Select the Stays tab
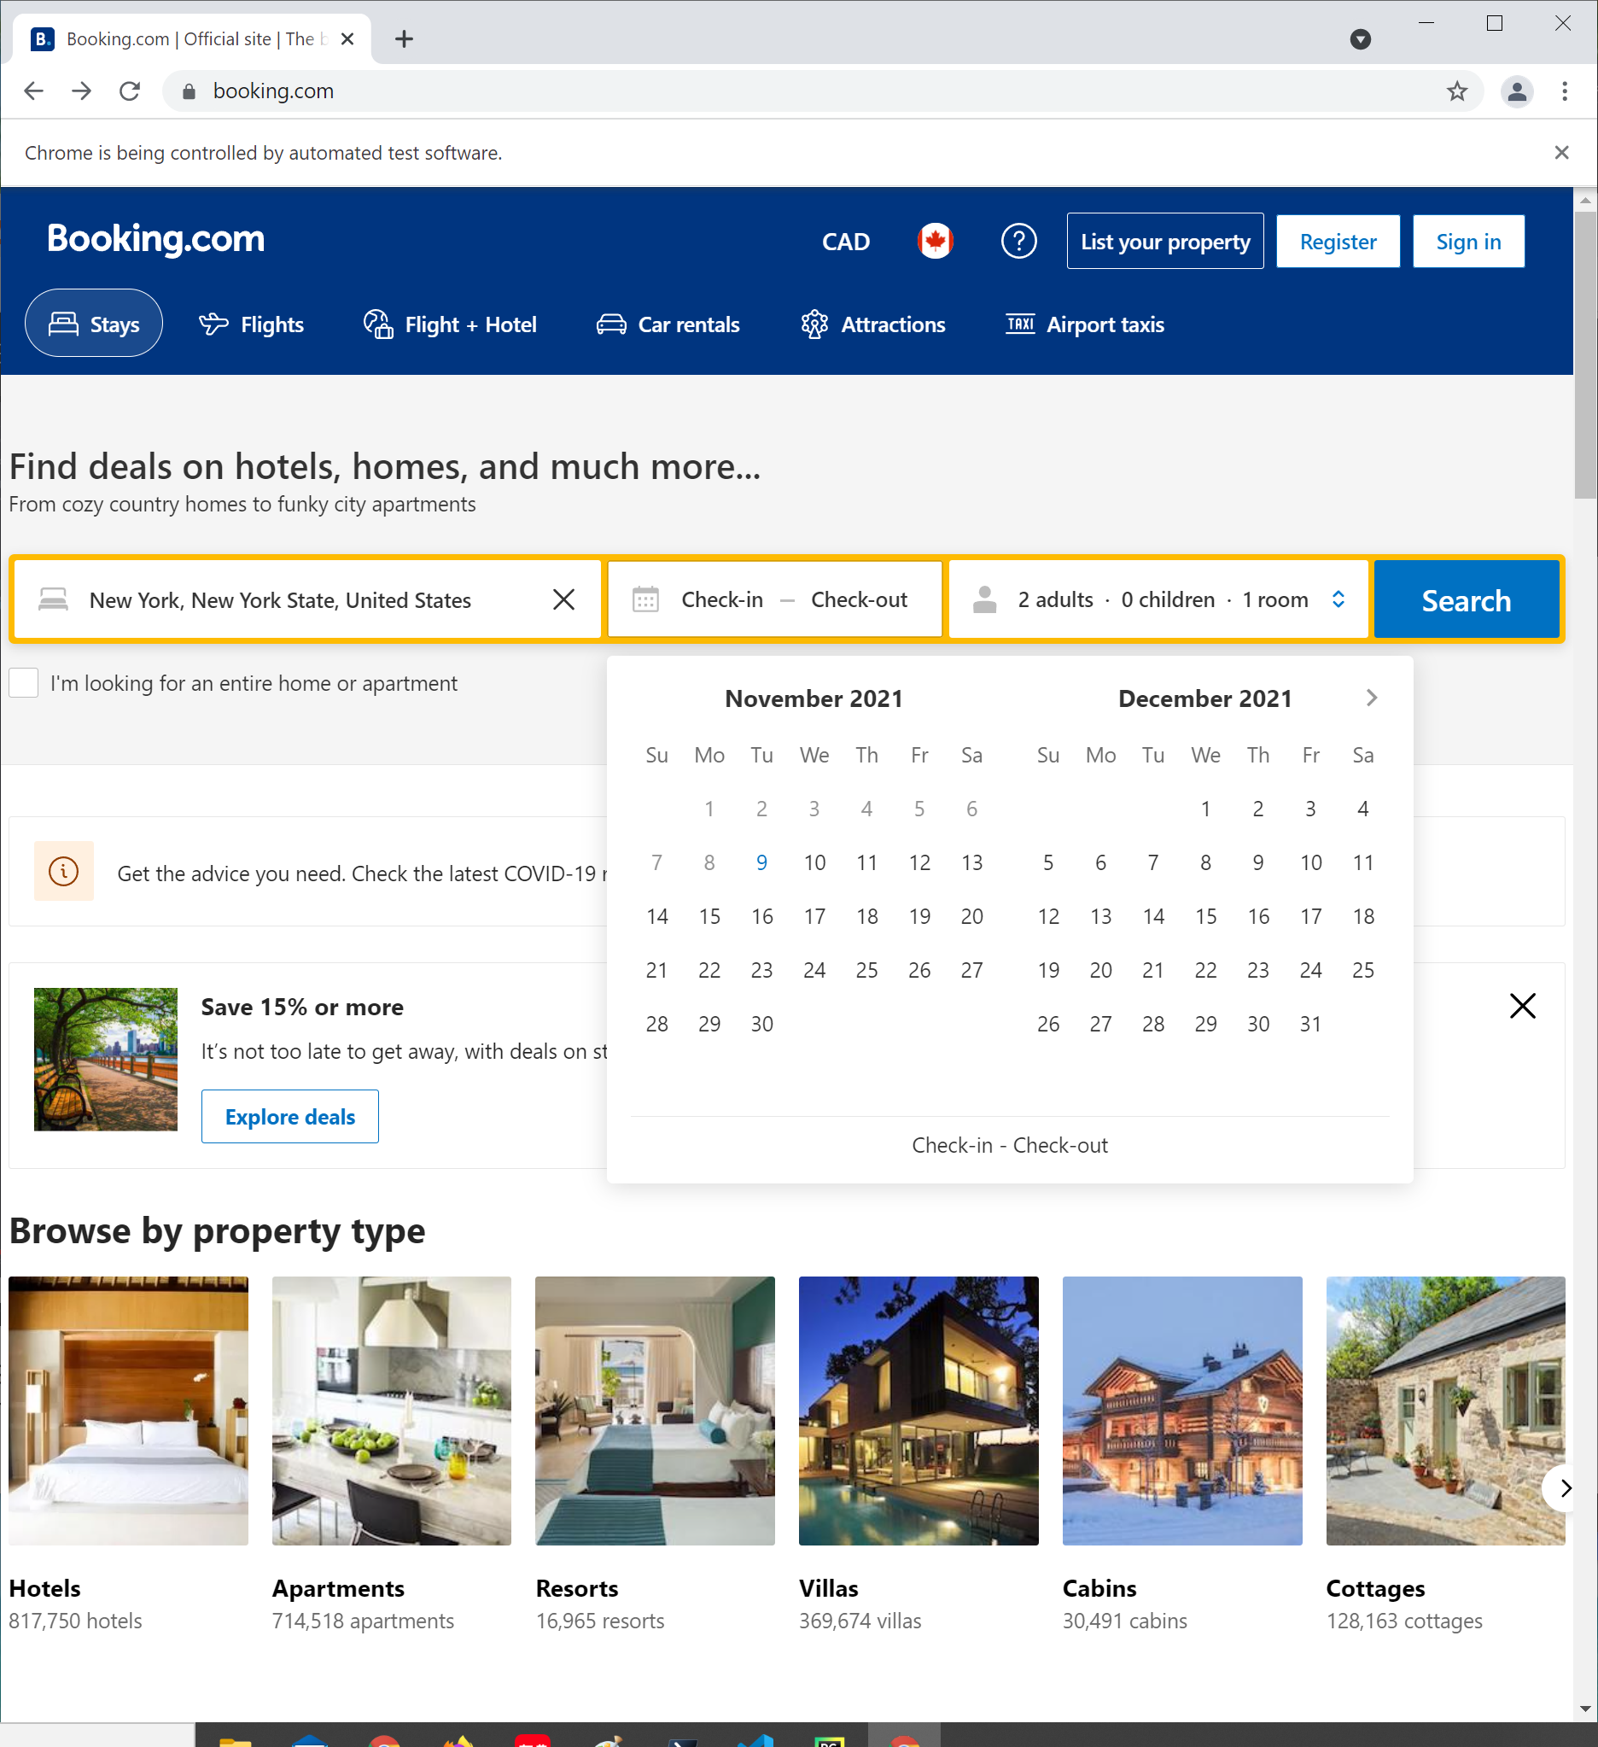Image resolution: width=1598 pixels, height=1747 pixels. (94, 324)
